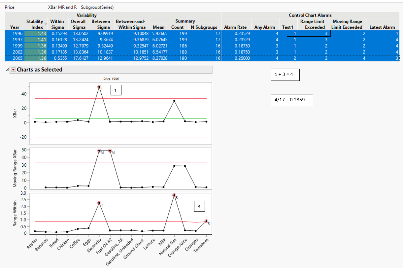Select the M-flagged Fuel Oil #2 moving range point
The width and height of the screenshot is (403, 268).
tap(110, 151)
